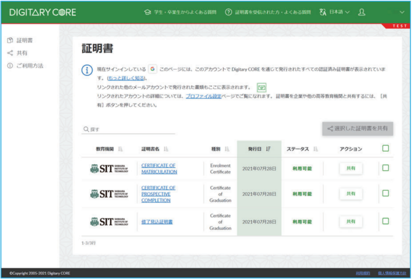Image resolution: width=412 pixels, height=279 pixels.
Task: Sort by 証明書名 column sort icon
Action: coord(166,149)
